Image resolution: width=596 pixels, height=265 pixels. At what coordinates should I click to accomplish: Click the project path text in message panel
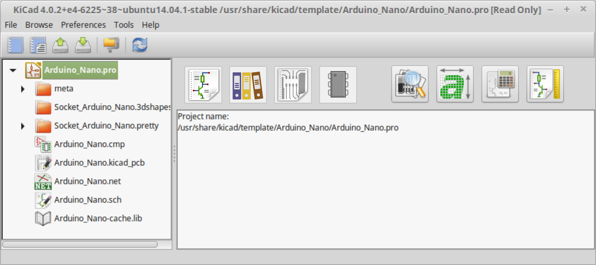[x=288, y=128]
